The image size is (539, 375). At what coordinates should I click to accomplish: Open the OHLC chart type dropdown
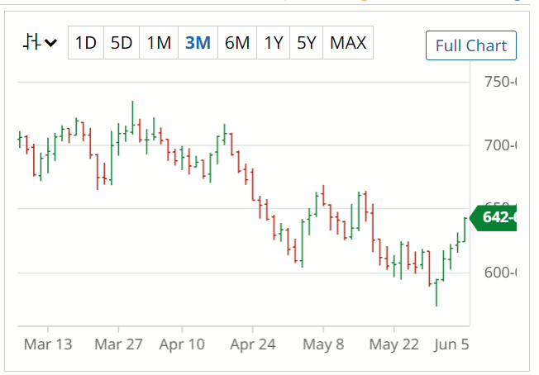[x=40, y=43]
